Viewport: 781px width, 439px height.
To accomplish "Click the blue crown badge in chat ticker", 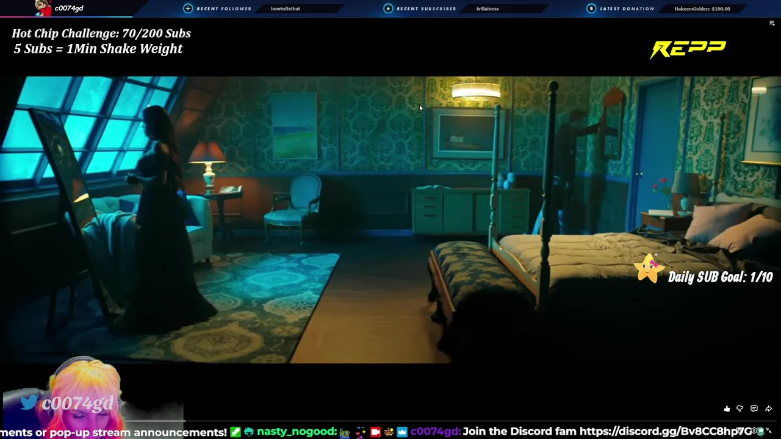I will [402, 432].
